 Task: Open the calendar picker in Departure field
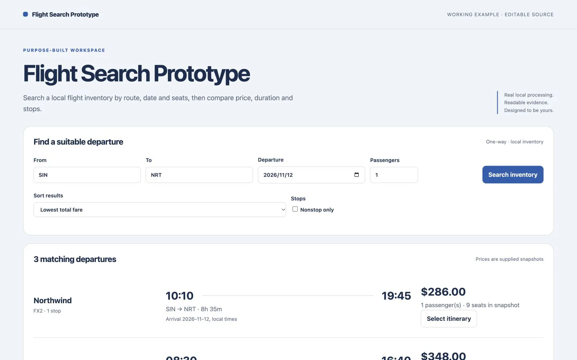click(x=357, y=175)
